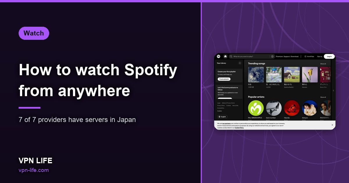
Task: Click the Privacy Policy footer link
Action: (x=221, y=105)
